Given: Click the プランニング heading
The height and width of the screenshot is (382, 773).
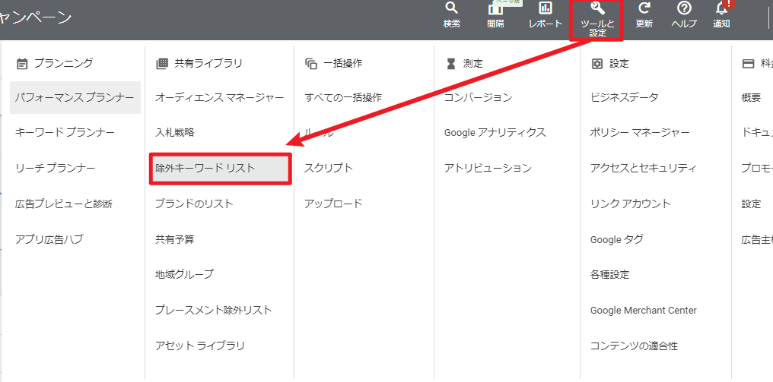Looking at the screenshot, I should pyautogui.click(x=64, y=64).
